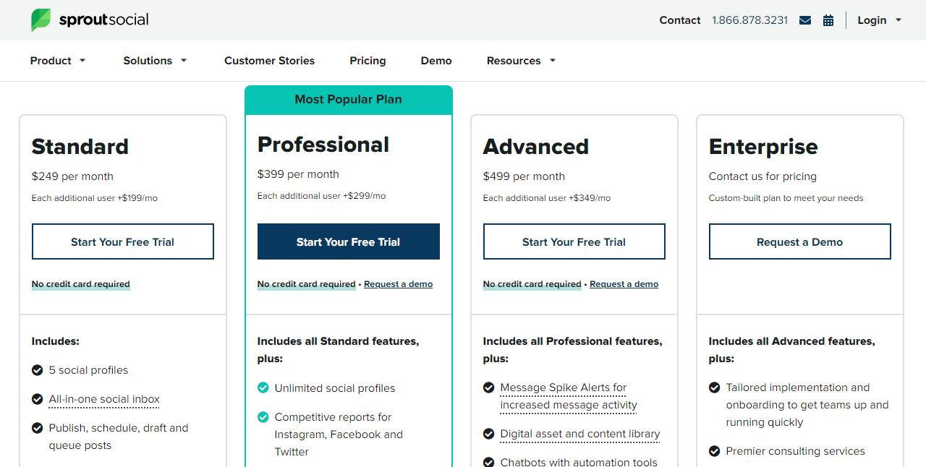Click the 1.866.878.3231 phone number

(749, 20)
